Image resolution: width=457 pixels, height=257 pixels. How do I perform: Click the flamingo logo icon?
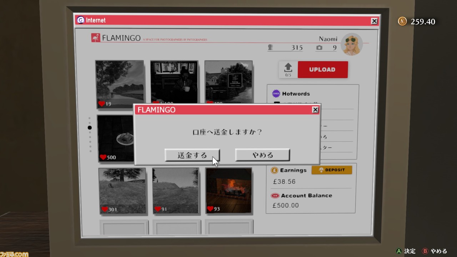point(95,38)
